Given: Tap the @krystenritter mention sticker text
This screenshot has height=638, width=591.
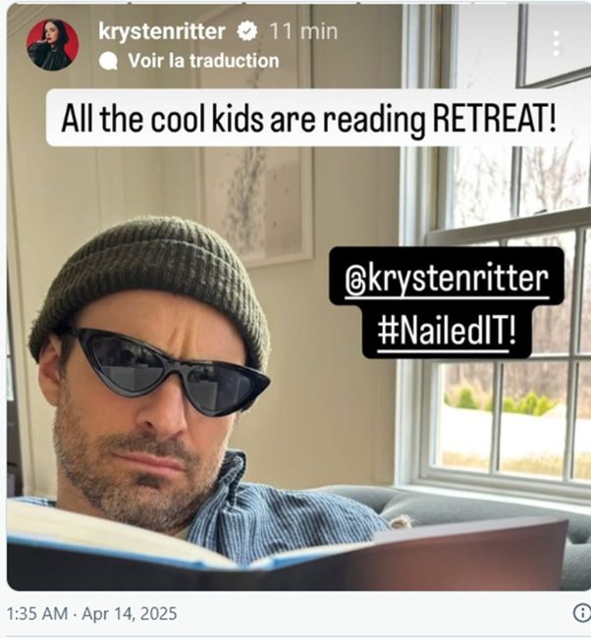Looking at the screenshot, I should [447, 281].
